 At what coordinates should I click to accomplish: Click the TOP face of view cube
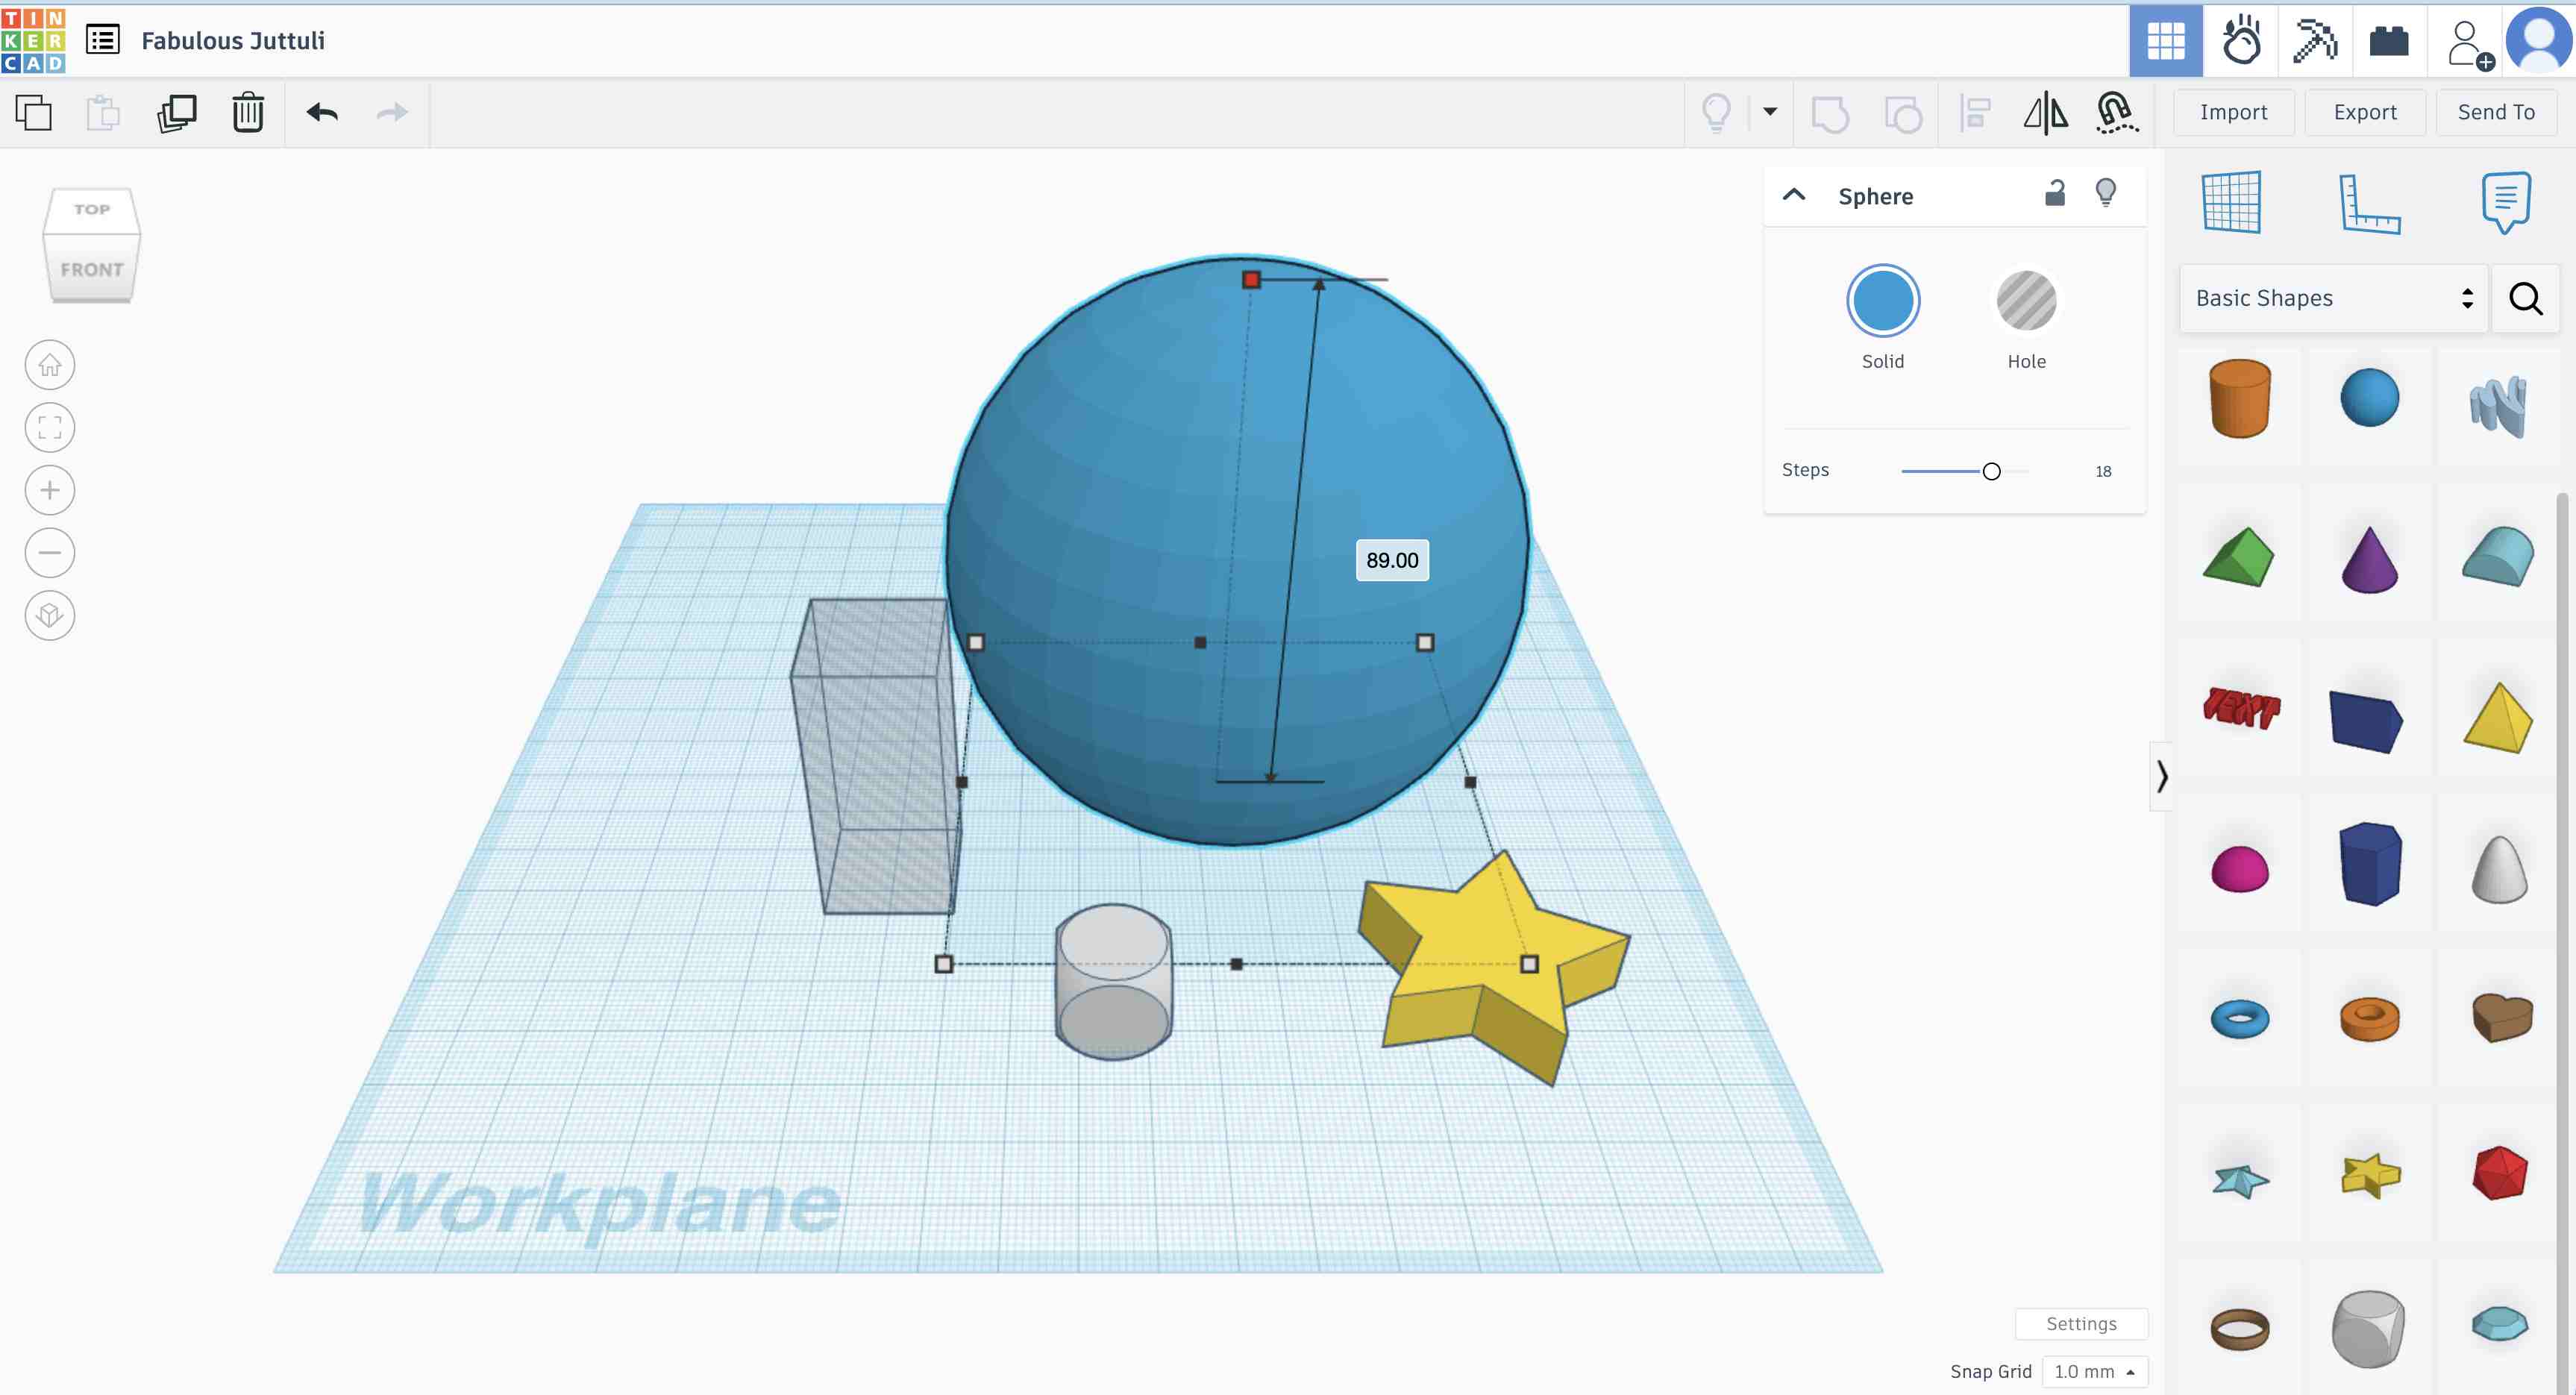click(91, 210)
